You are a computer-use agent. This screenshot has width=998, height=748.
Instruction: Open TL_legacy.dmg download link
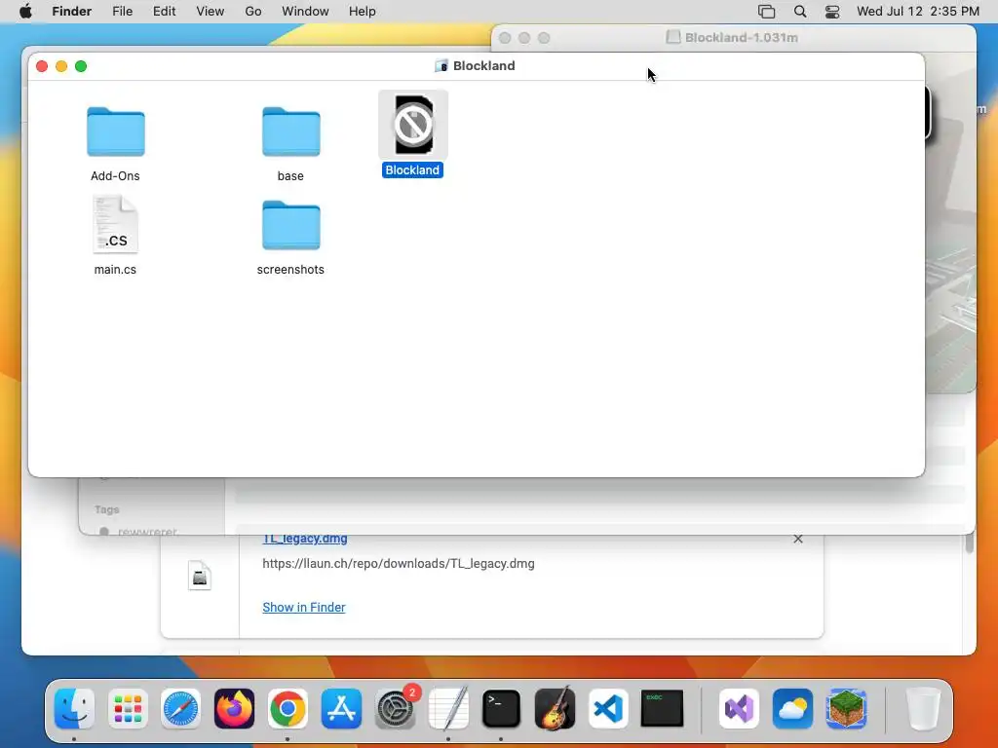click(x=305, y=538)
